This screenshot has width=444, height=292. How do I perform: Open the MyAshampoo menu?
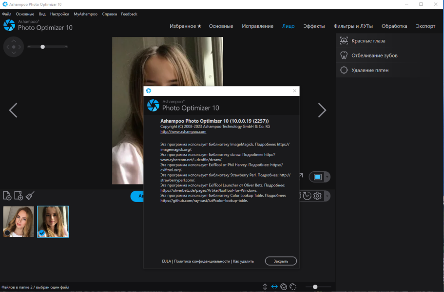point(85,14)
